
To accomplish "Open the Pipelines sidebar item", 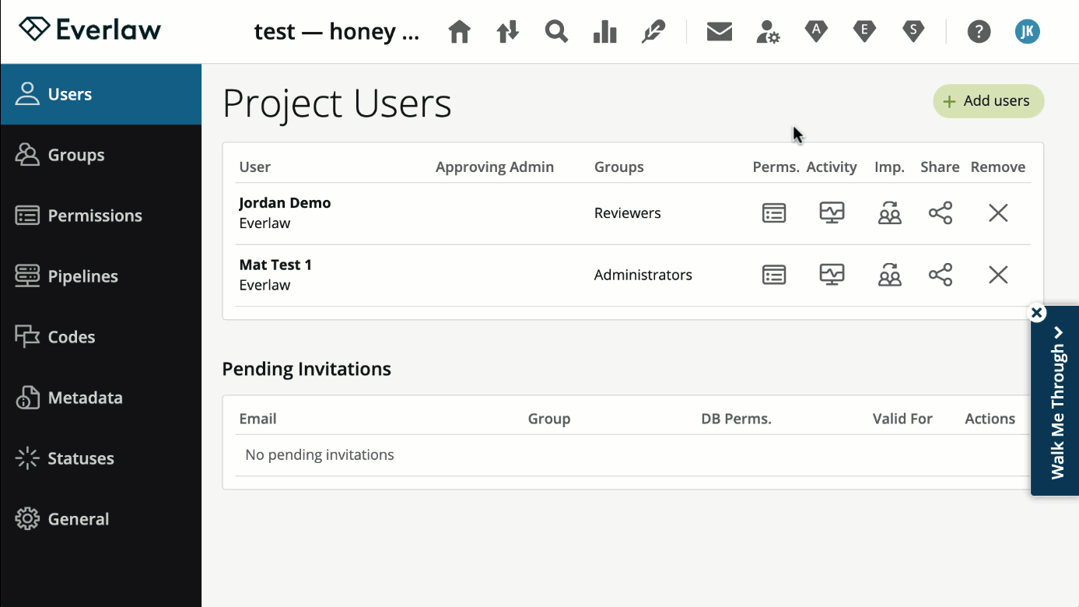I will click(x=82, y=275).
